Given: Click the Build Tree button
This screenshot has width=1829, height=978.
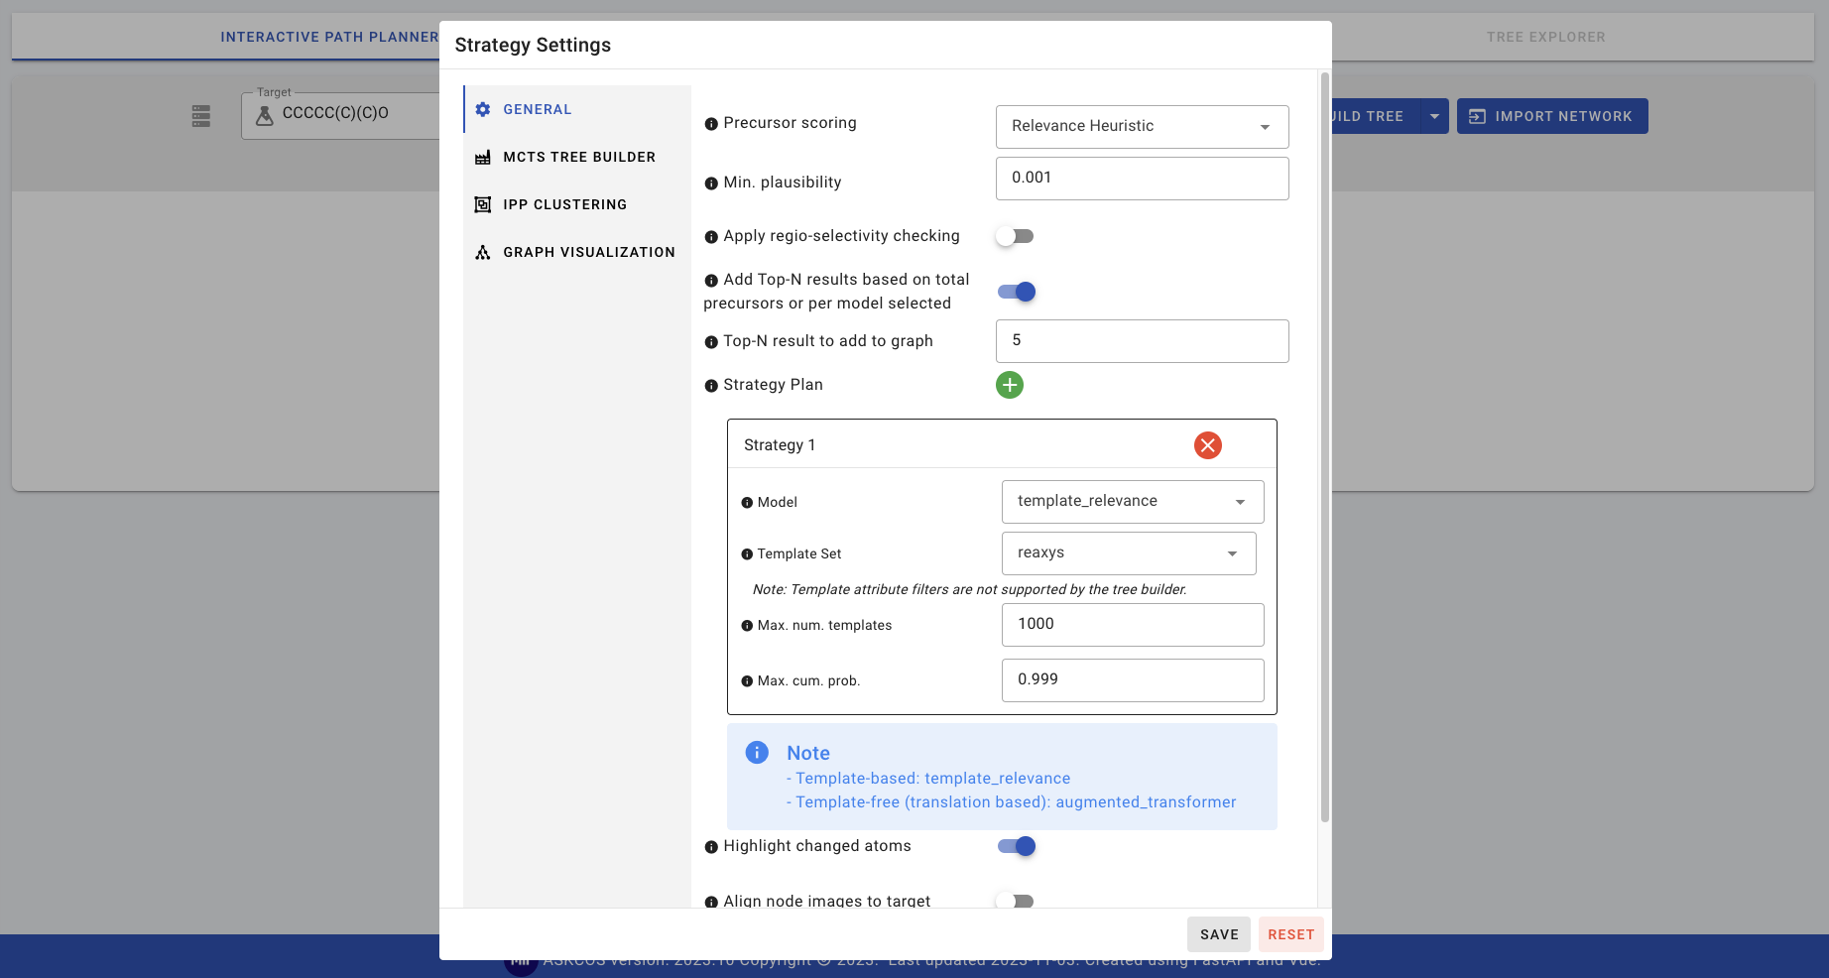Looking at the screenshot, I should click(1375, 116).
